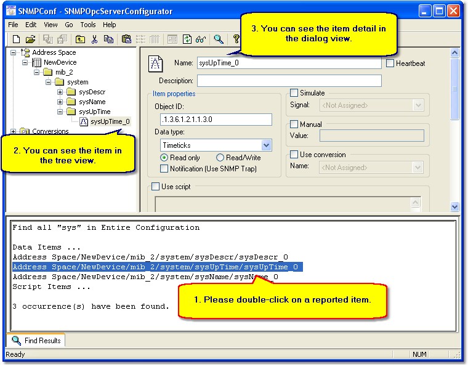
Task: Tick the Simulate checkbox
Action: coord(294,93)
